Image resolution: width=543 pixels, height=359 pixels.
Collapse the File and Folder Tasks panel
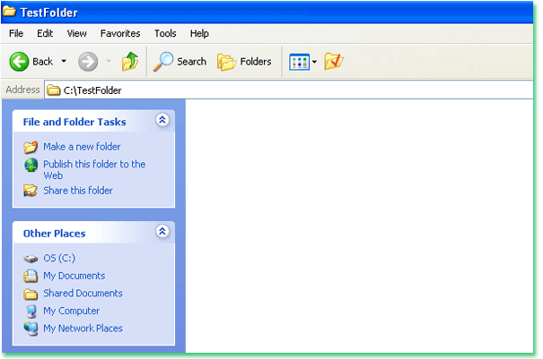point(162,120)
